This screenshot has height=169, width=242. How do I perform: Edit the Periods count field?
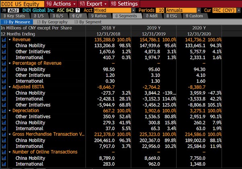pos(160,10)
